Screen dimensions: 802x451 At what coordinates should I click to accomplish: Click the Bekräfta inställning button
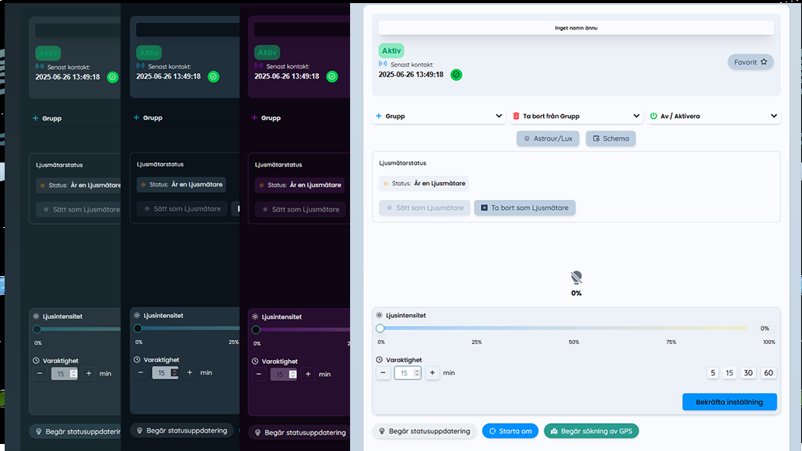[x=729, y=402]
